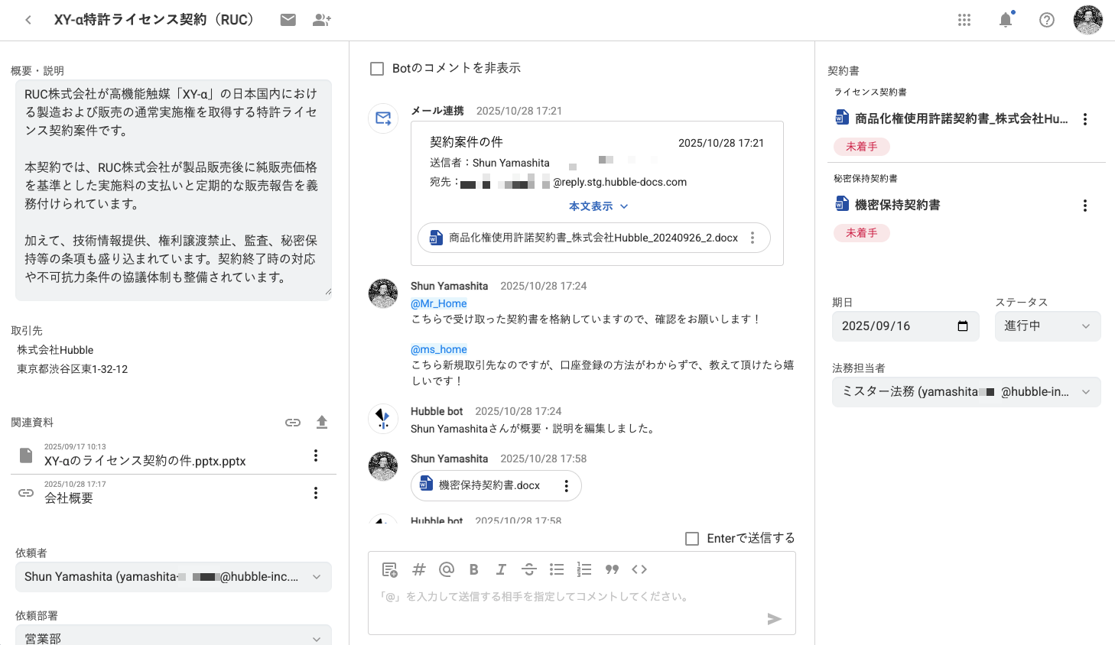Expand the 本文表示 email body
Screen dimensions: 1115x645
point(598,206)
